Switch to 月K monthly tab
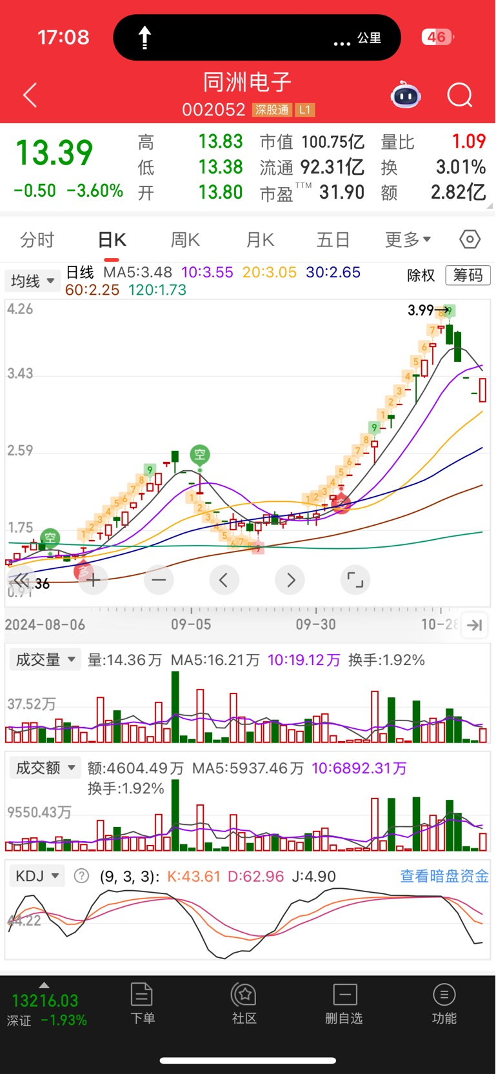Screen dimensions: 496x1074 tap(260, 240)
